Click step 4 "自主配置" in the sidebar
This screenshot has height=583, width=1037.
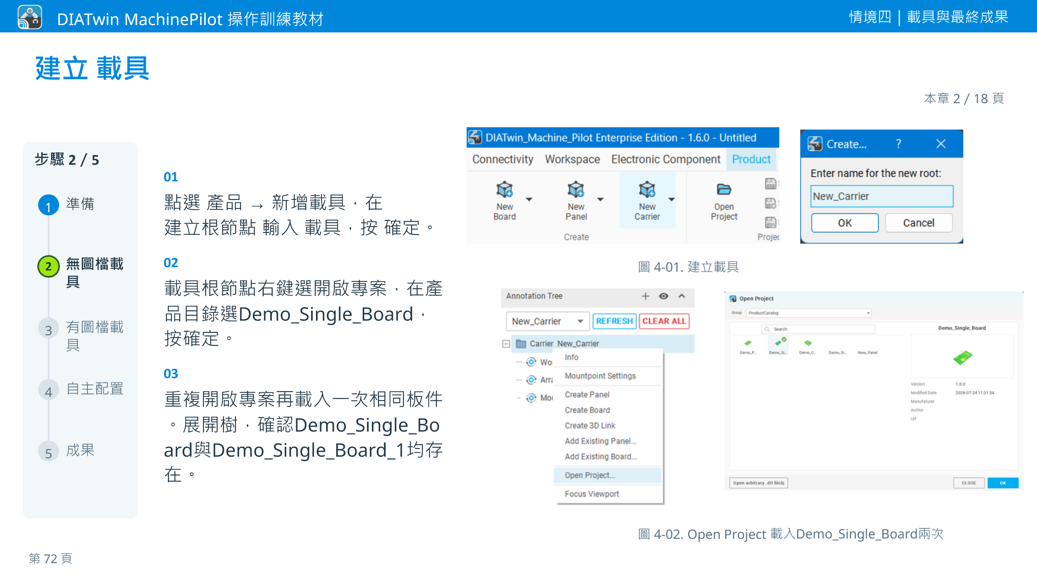[81, 389]
